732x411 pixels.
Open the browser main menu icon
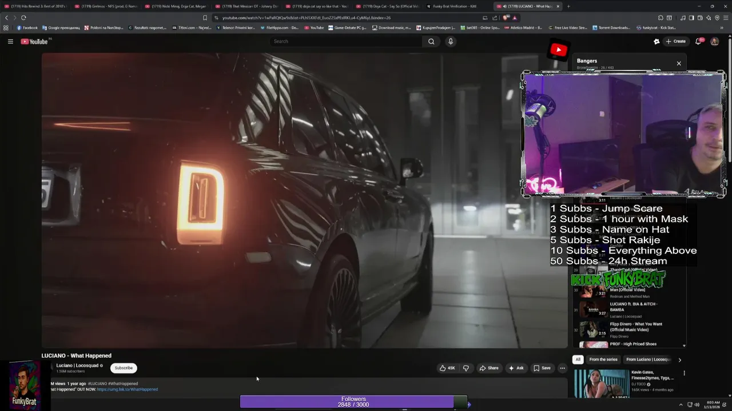(725, 18)
